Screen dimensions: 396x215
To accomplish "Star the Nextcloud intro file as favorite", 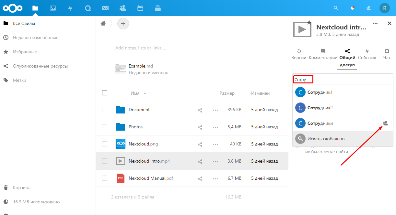I will point(309,22).
